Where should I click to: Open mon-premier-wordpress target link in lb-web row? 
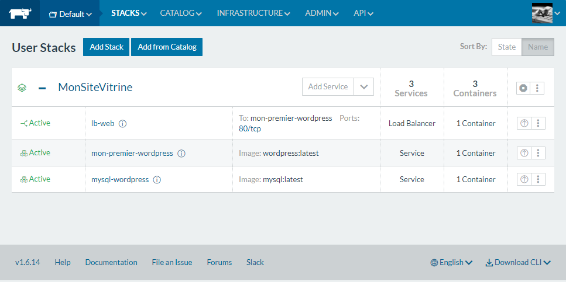(291, 118)
